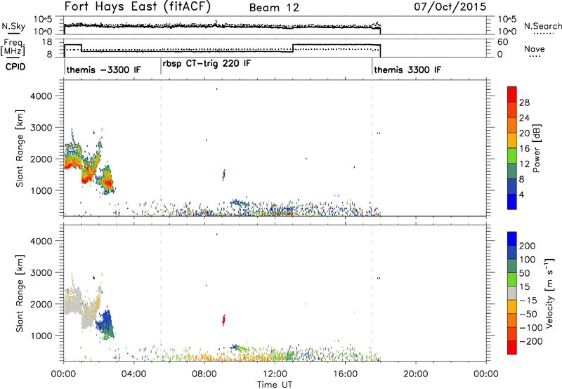The image size is (562, 389).
Task: Click the "-100" value on the velocity colorbar
Action: point(531,328)
